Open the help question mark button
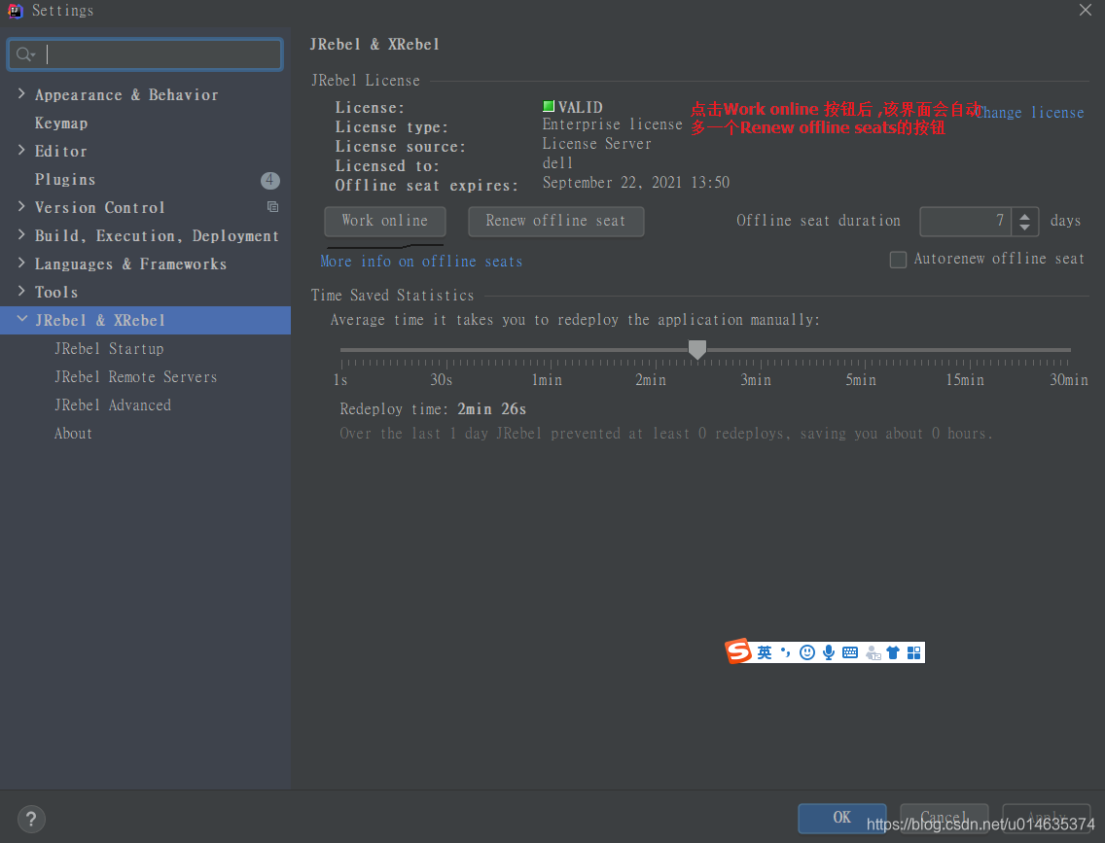The image size is (1105, 843). coord(31,819)
